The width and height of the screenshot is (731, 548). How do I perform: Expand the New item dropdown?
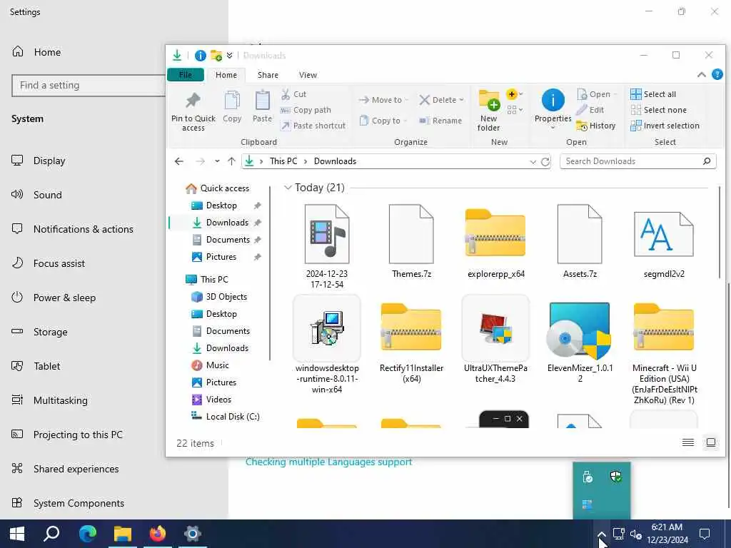(x=514, y=94)
